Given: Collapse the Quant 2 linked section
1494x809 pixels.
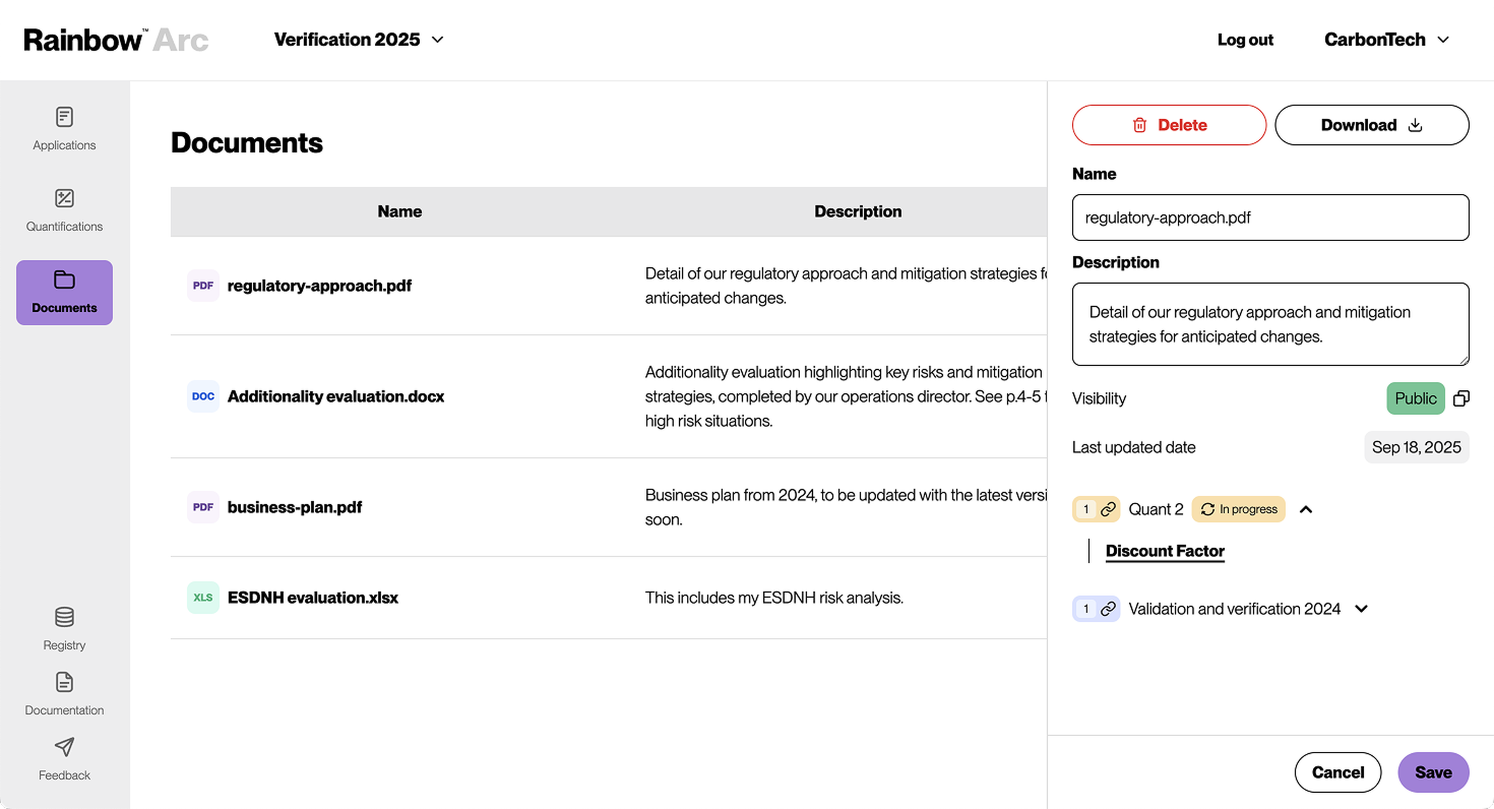Looking at the screenshot, I should click(1306, 509).
